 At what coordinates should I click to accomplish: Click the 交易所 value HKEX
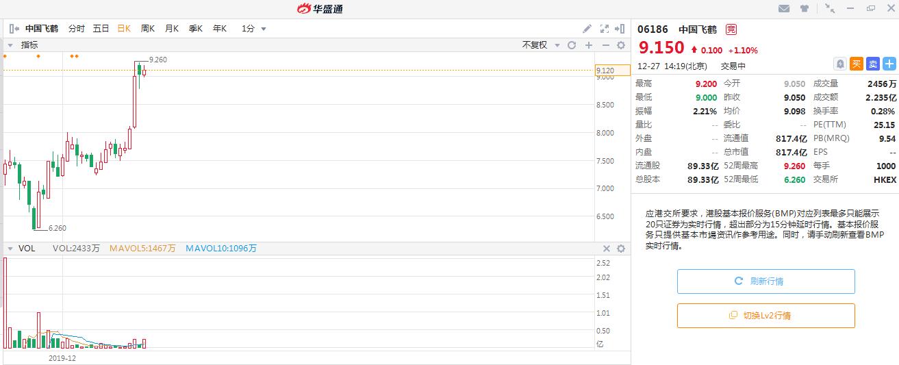[x=885, y=179]
